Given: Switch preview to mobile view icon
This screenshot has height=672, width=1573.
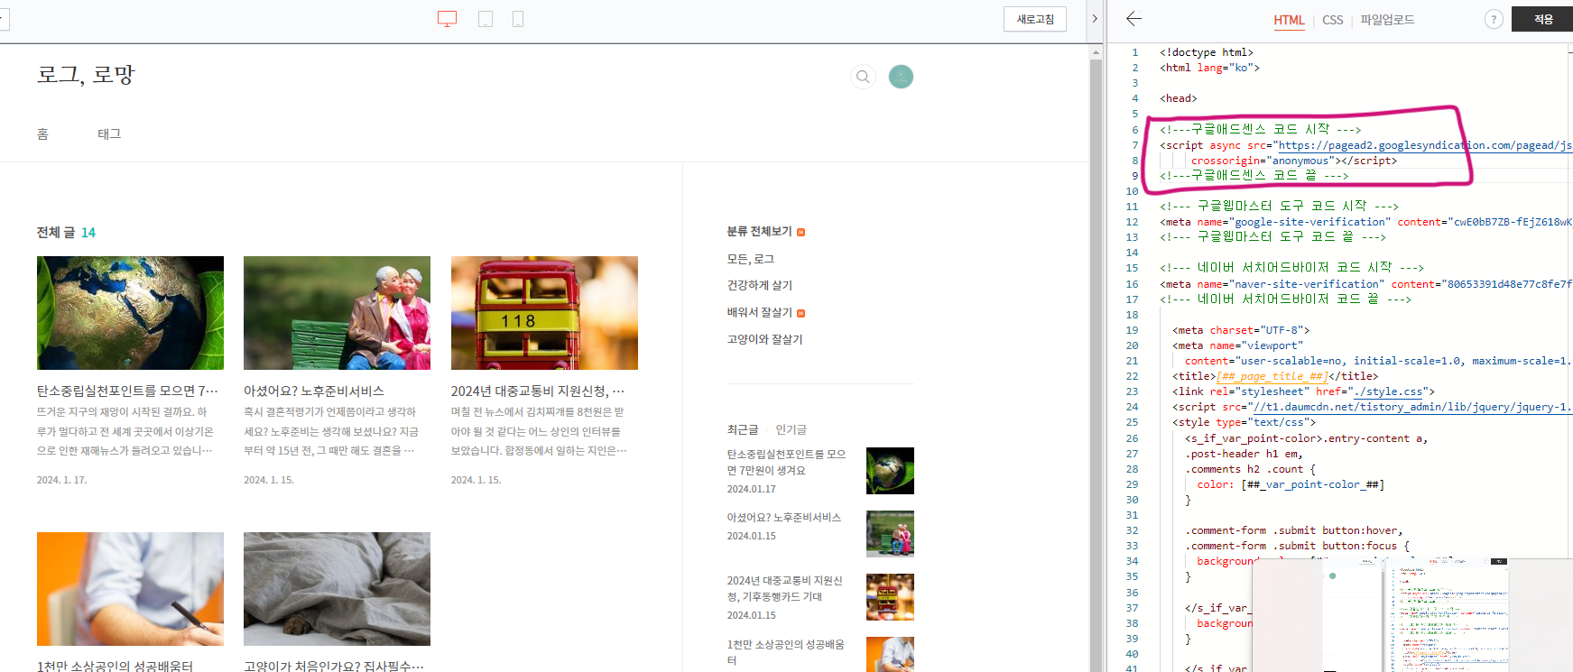Looking at the screenshot, I should click(518, 19).
